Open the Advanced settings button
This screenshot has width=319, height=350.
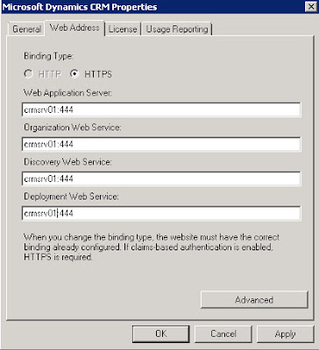(x=254, y=299)
